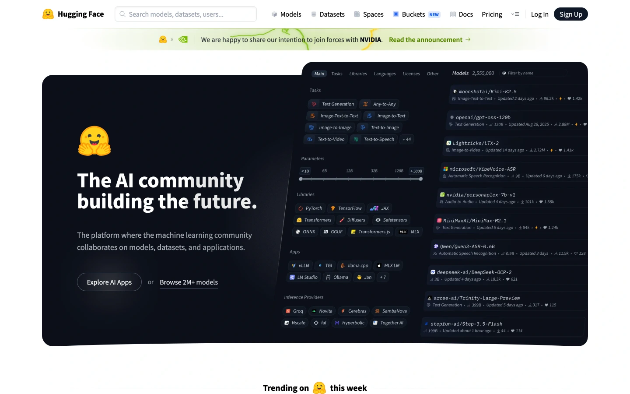Expand the extra navigation menu
Viewport: 630px width, 394px height.
point(515,14)
